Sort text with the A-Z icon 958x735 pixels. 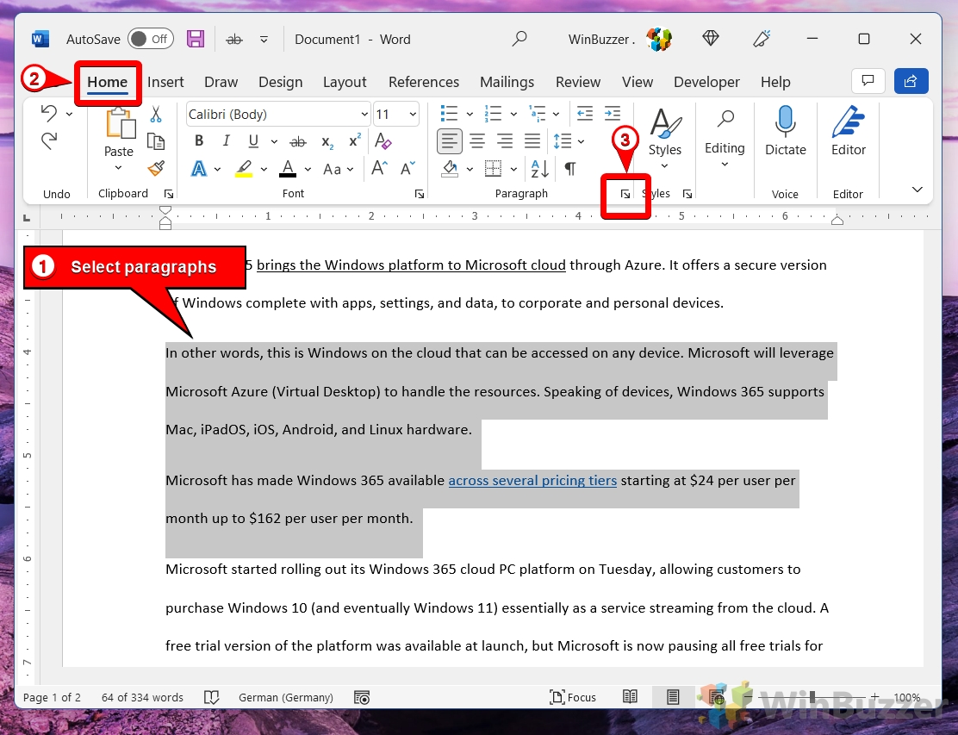[x=539, y=169]
